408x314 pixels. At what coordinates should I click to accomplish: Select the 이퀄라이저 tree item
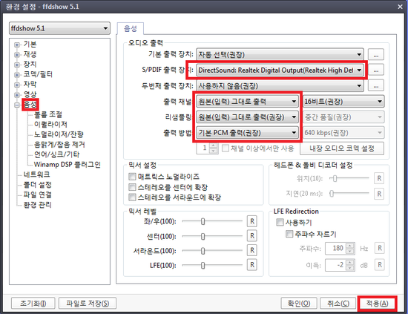click(x=50, y=125)
